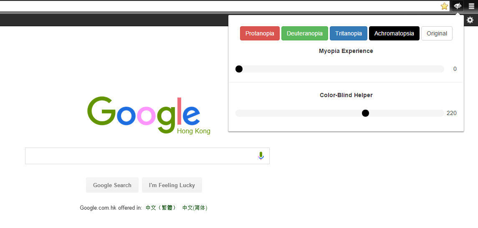Click the bookmark star icon
This screenshot has width=478, height=228.
pyautogui.click(x=444, y=6)
